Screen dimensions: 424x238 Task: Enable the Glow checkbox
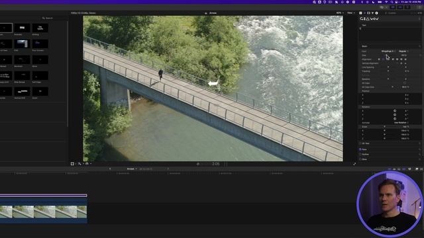pyautogui.click(x=360, y=159)
